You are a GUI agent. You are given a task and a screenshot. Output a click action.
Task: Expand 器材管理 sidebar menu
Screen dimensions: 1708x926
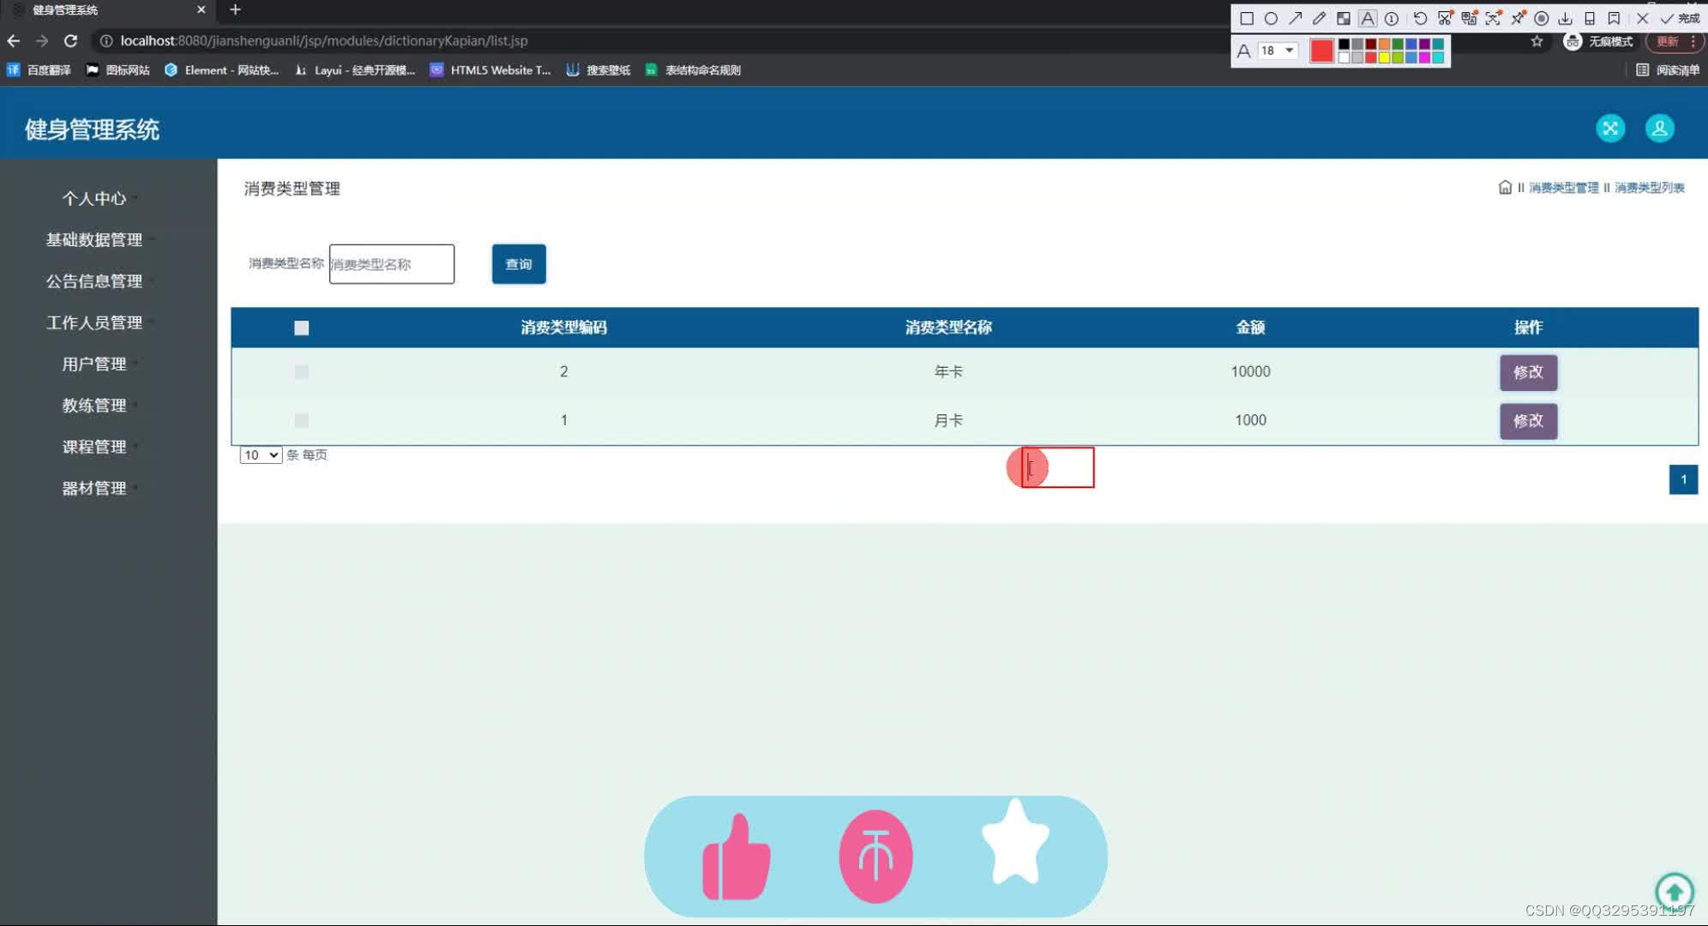94,488
